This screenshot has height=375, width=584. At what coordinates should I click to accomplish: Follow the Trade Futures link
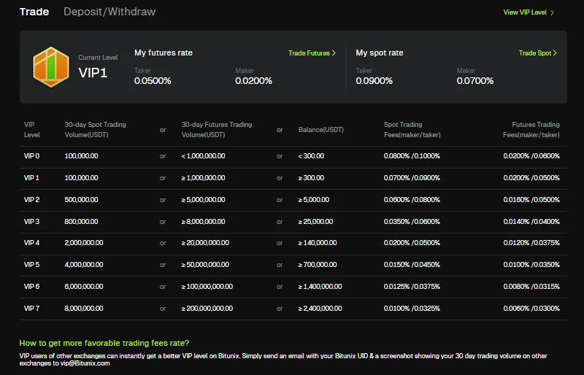point(312,53)
